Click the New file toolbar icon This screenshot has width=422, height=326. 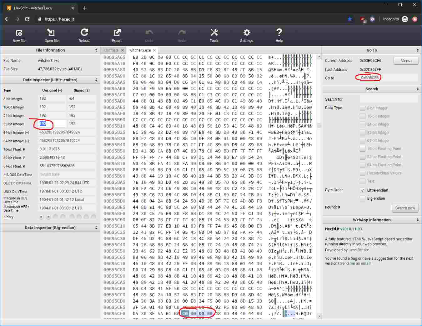(x=19, y=33)
